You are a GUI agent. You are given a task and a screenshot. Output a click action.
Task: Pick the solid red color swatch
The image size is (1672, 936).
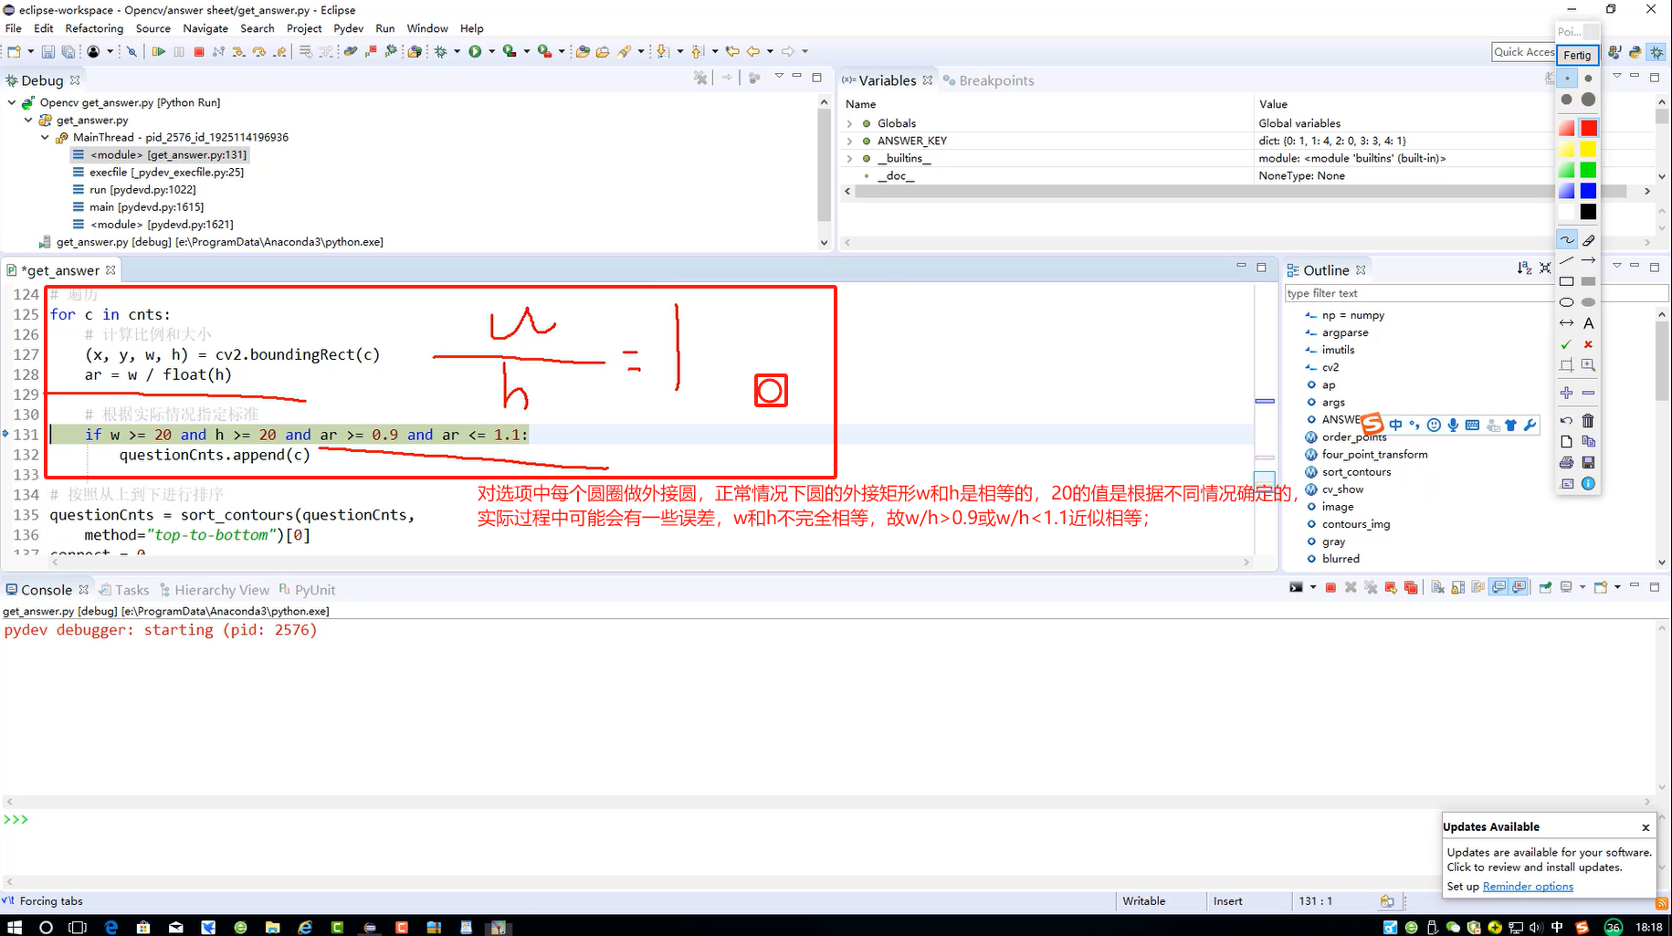tap(1588, 129)
